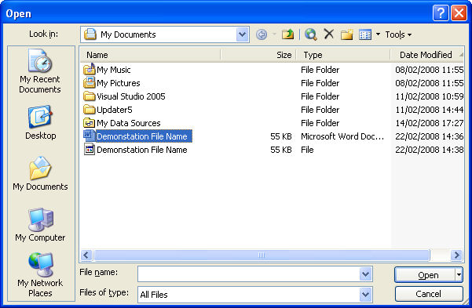This screenshot has height=308, width=472.
Task: Click the Open button
Action: pyautogui.click(x=425, y=275)
